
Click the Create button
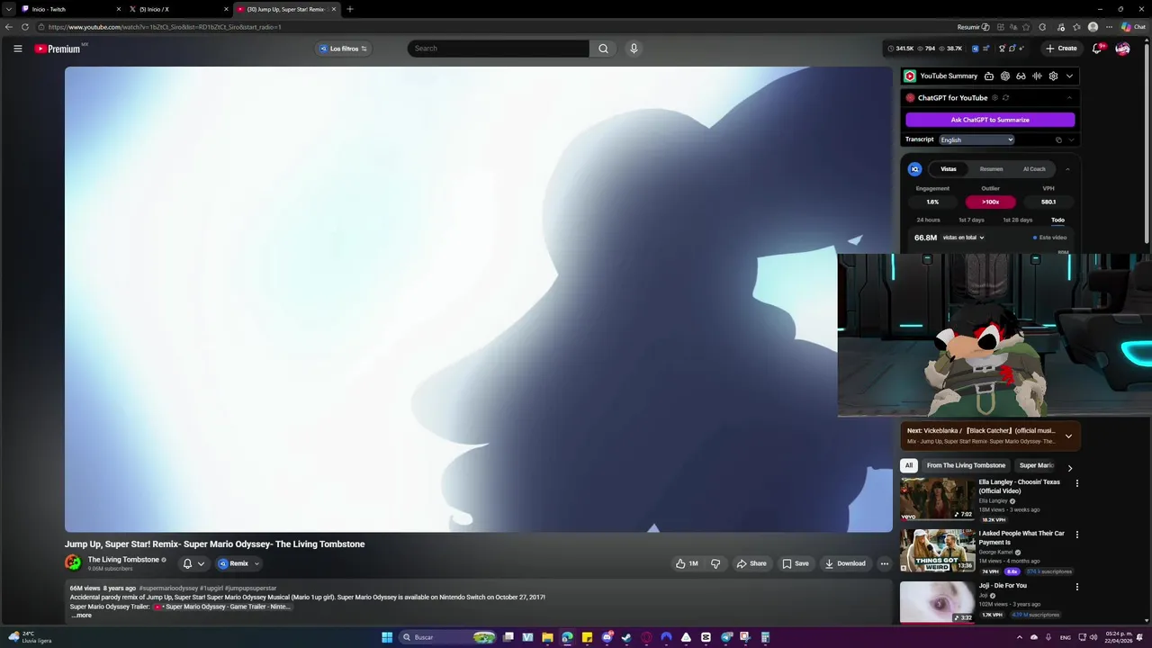click(1061, 49)
